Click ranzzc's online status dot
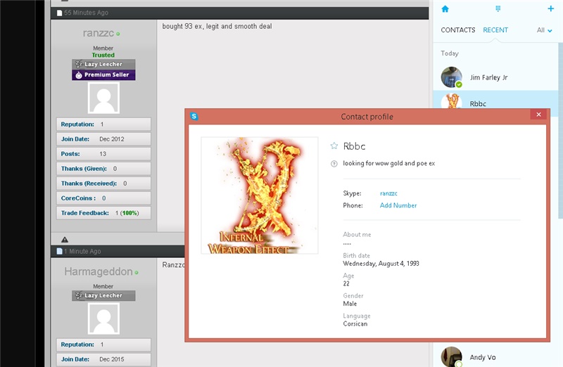The width and height of the screenshot is (563, 367). (x=118, y=34)
